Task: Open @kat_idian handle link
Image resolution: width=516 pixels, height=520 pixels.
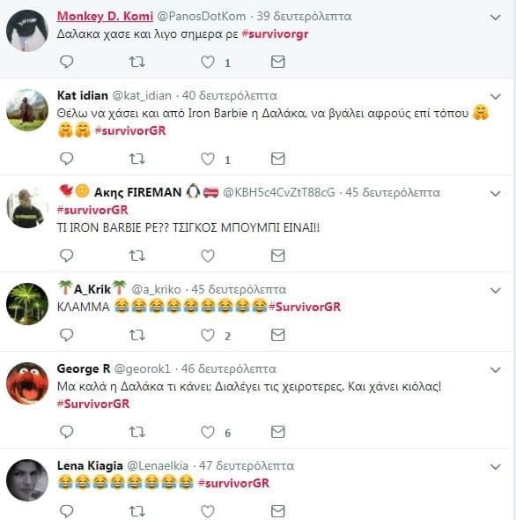Action: point(142,95)
